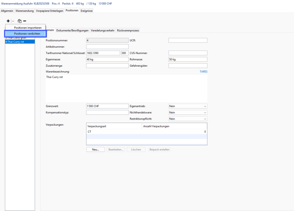Click the plus icon to add position

[x=8, y=21]
